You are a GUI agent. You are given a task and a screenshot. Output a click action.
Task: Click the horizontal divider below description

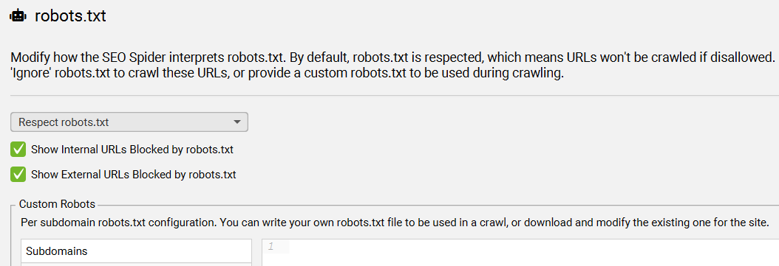pyautogui.click(x=395, y=95)
